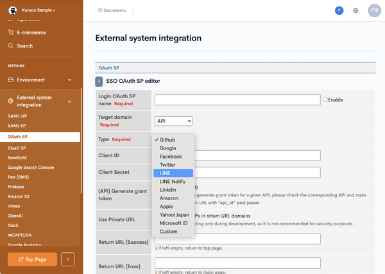Click the Search magnifier icon in sidebar

click(10, 46)
